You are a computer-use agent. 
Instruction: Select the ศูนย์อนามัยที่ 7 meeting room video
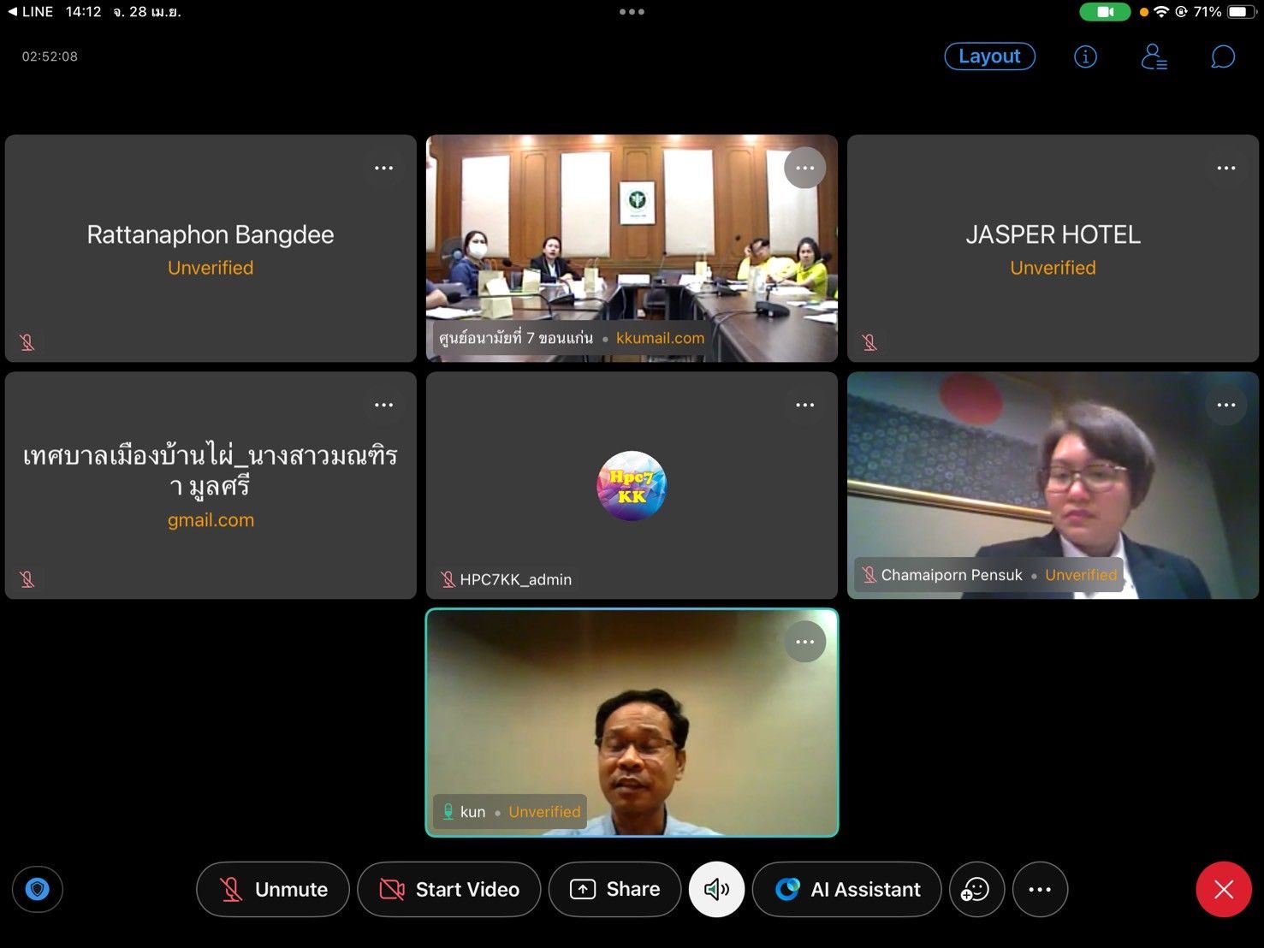tap(632, 248)
